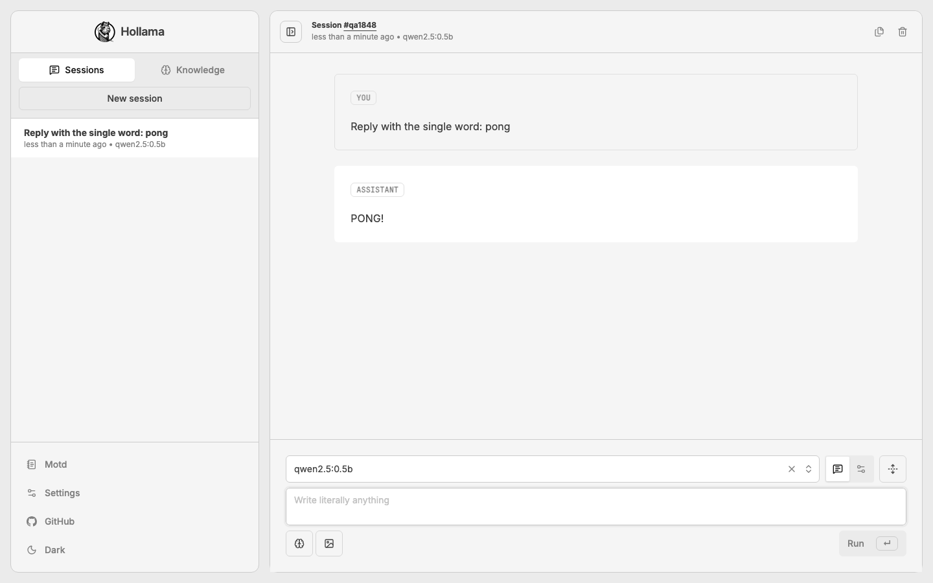This screenshot has width=933, height=583.
Task: Copy the session using the copy icon
Action: pos(879,32)
